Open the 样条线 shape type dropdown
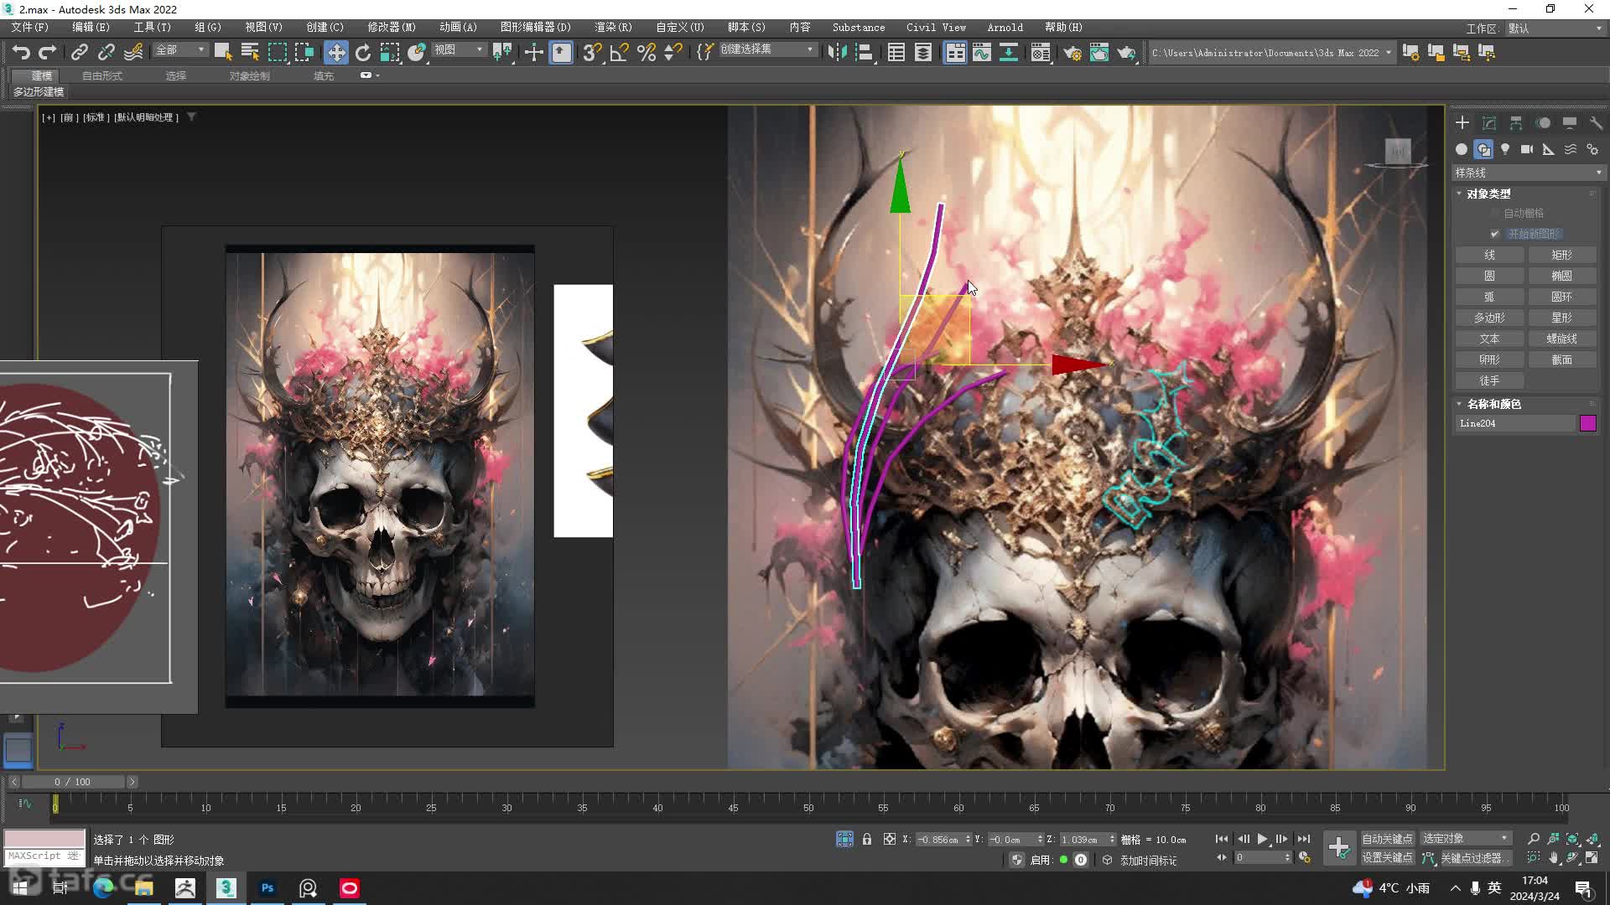The image size is (1610, 905). (1529, 173)
